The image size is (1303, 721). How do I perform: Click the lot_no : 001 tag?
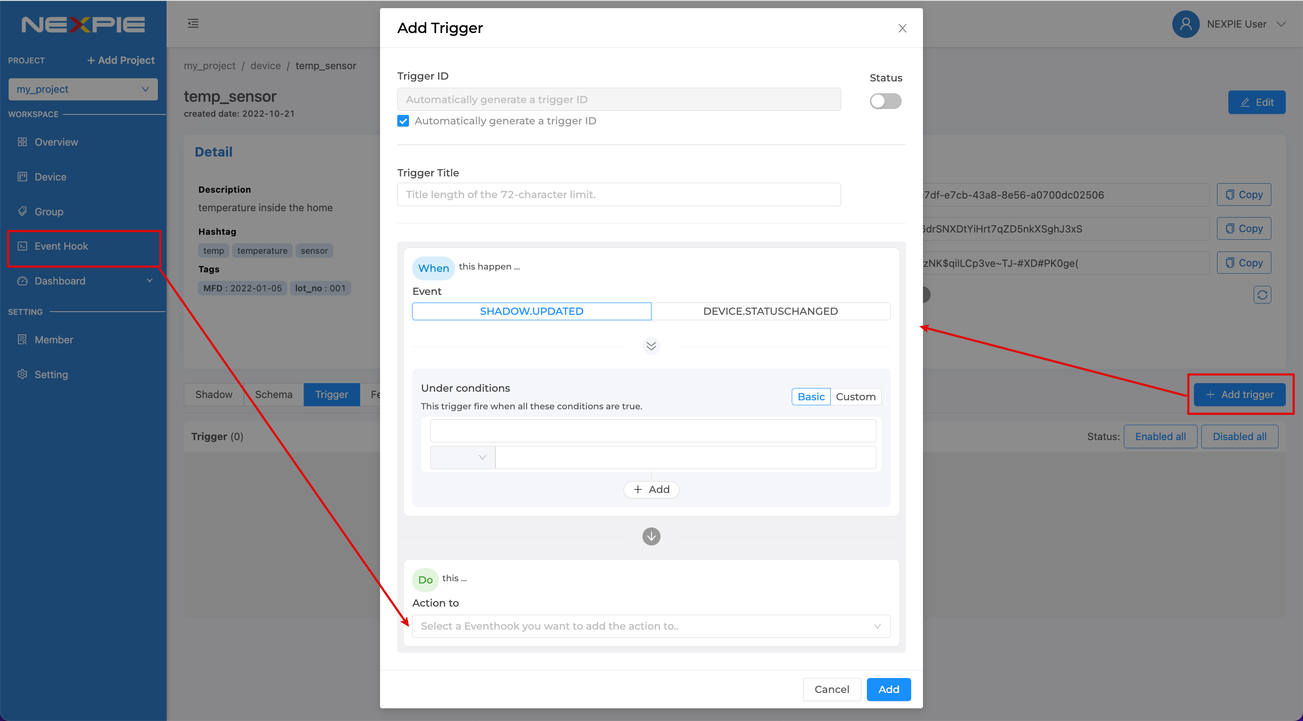tap(320, 288)
